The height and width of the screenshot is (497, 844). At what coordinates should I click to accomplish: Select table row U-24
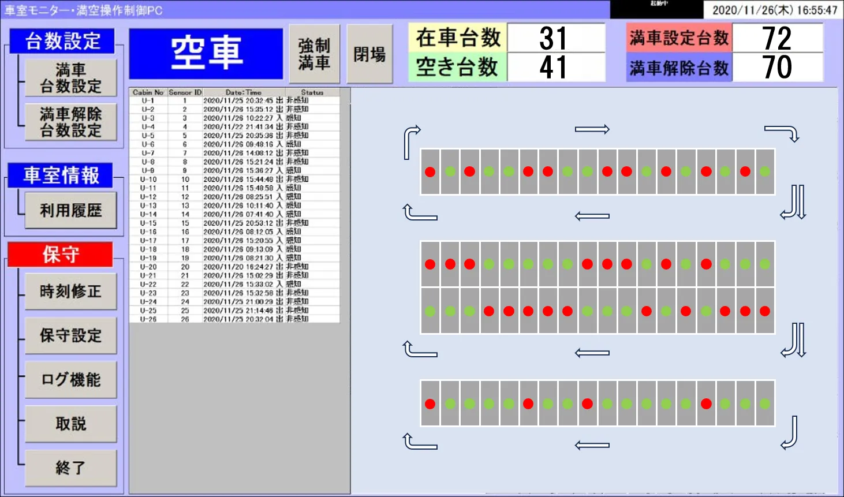pyautogui.click(x=234, y=301)
